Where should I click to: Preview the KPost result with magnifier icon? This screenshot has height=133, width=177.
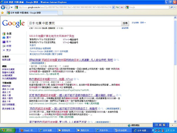point(78,79)
